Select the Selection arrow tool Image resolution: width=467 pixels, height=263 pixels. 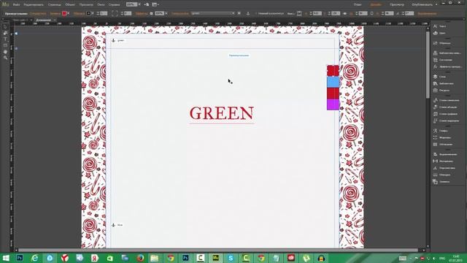click(x=5, y=27)
